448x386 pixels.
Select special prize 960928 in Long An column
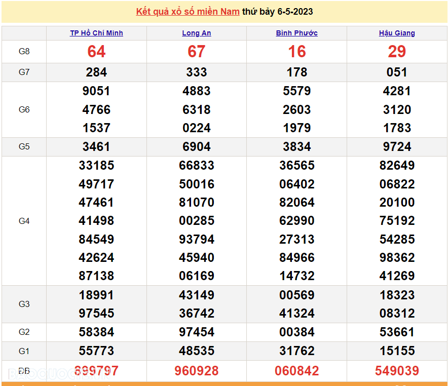(197, 371)
